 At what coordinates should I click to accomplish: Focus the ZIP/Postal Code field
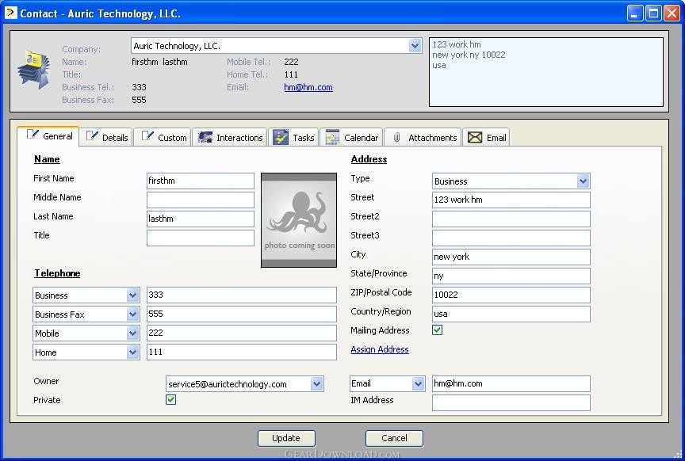511,295
